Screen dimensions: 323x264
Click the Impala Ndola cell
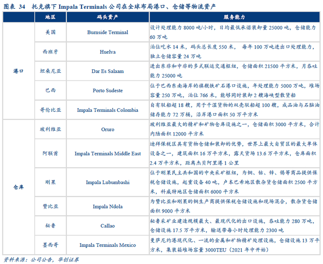(x=108, y=206)
